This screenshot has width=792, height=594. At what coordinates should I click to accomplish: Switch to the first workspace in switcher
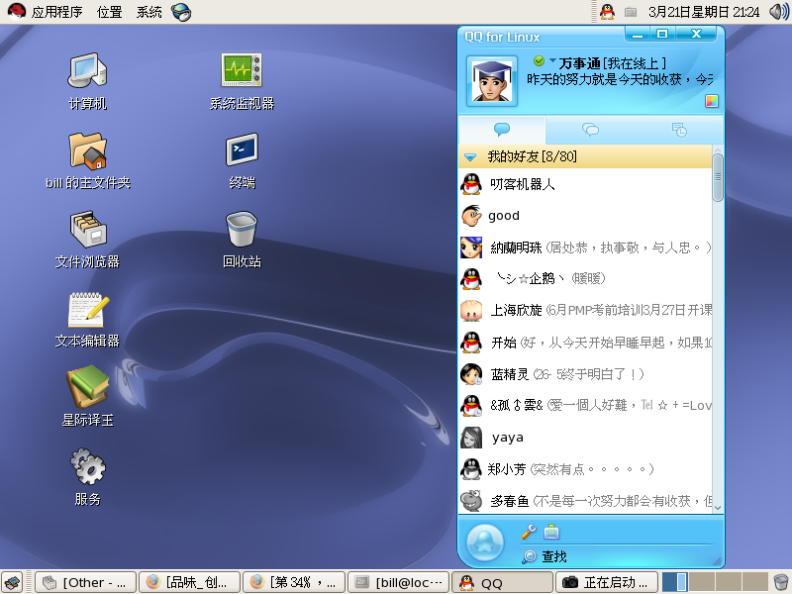[x=668, y=582]
